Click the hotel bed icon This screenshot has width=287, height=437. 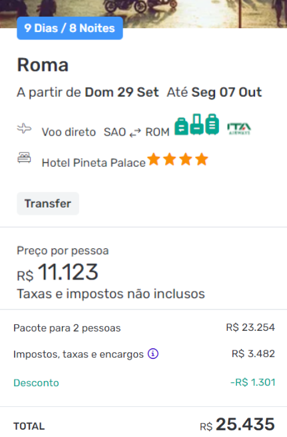[x=24, y=157]
